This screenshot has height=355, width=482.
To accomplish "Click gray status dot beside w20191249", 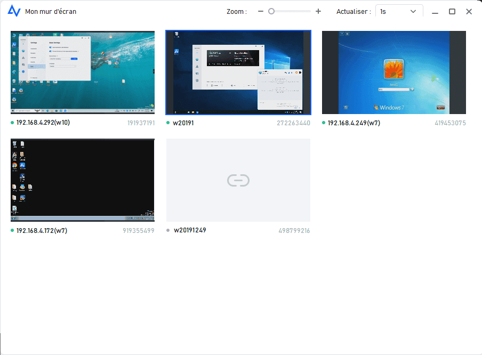I will coord(168,231).
